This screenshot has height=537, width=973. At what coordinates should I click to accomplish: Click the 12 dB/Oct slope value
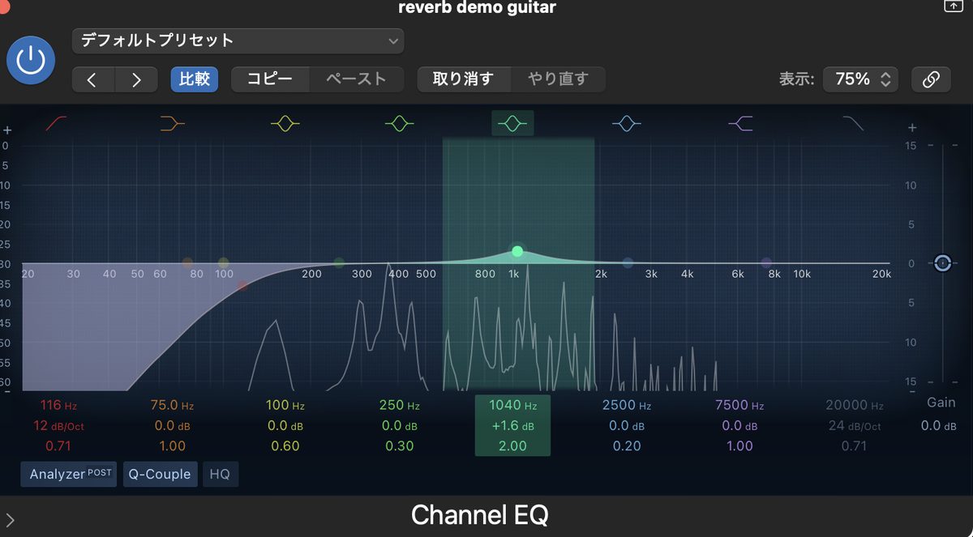point(58,426)
